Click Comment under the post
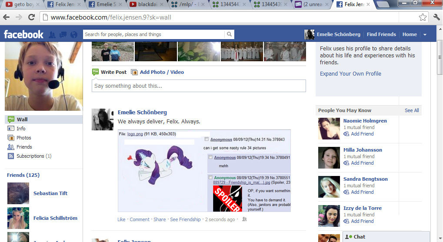The height and width of the screenshot is (242, 443). pyautogui.click(x=139, y=219)
